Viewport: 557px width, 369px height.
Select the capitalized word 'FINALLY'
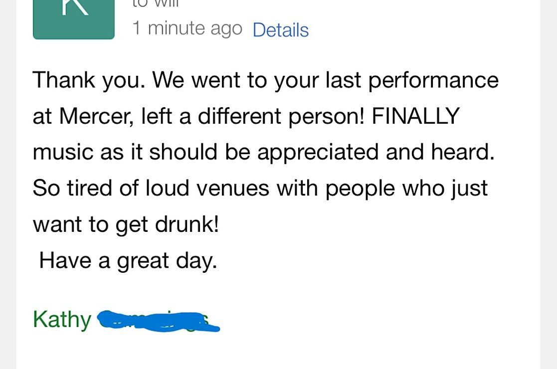pyautogui.click(x=415, y=116)
